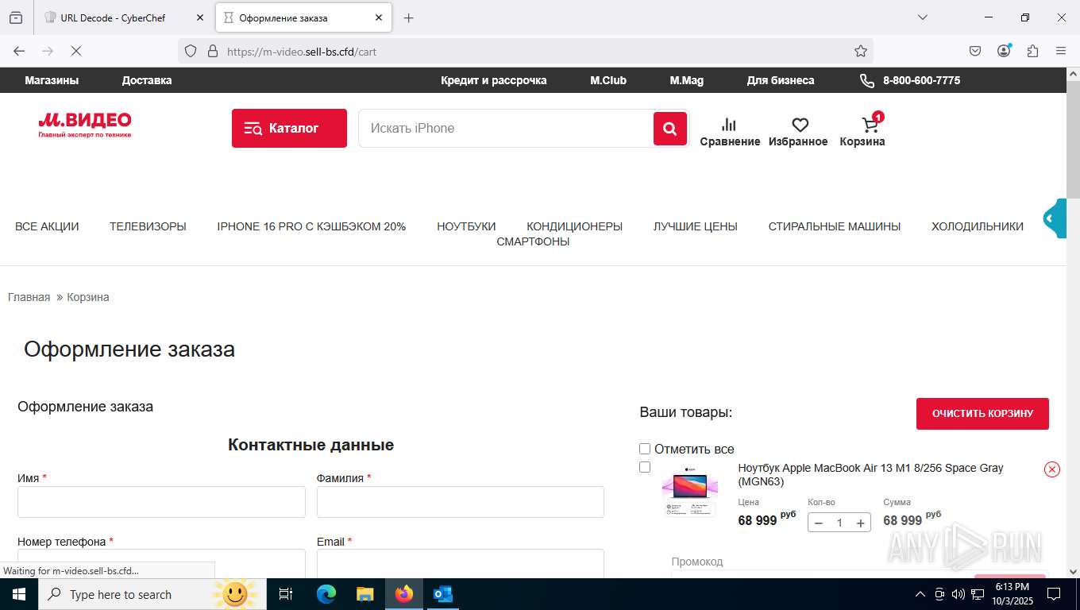1080x610 pixels.
Task: Click the red search magnifier button
Action: (670, 129)
